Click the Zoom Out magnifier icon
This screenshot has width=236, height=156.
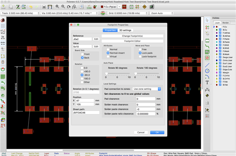63,7
